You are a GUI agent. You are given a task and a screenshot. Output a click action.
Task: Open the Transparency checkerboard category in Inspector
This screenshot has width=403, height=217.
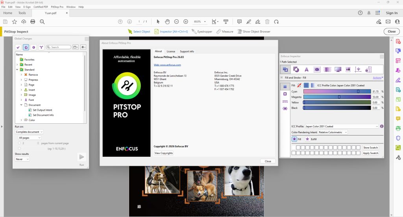327,69
